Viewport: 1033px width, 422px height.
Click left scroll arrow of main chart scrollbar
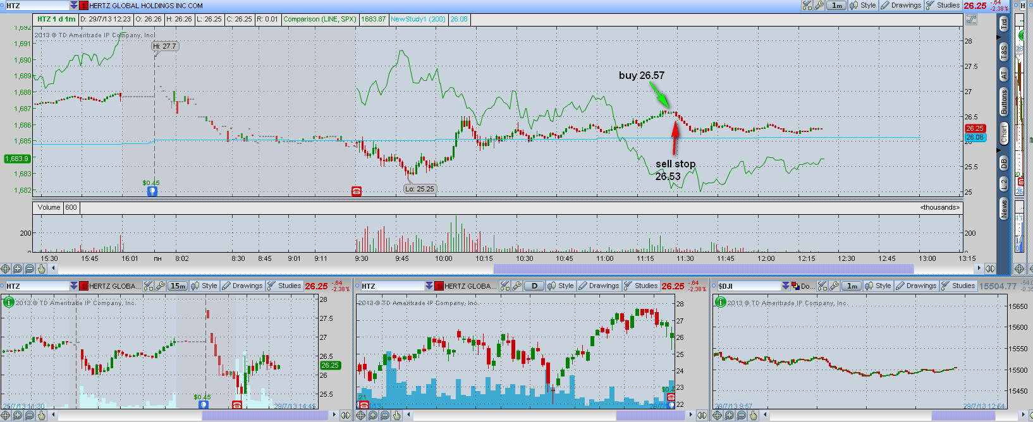click(x=54, y=268)
